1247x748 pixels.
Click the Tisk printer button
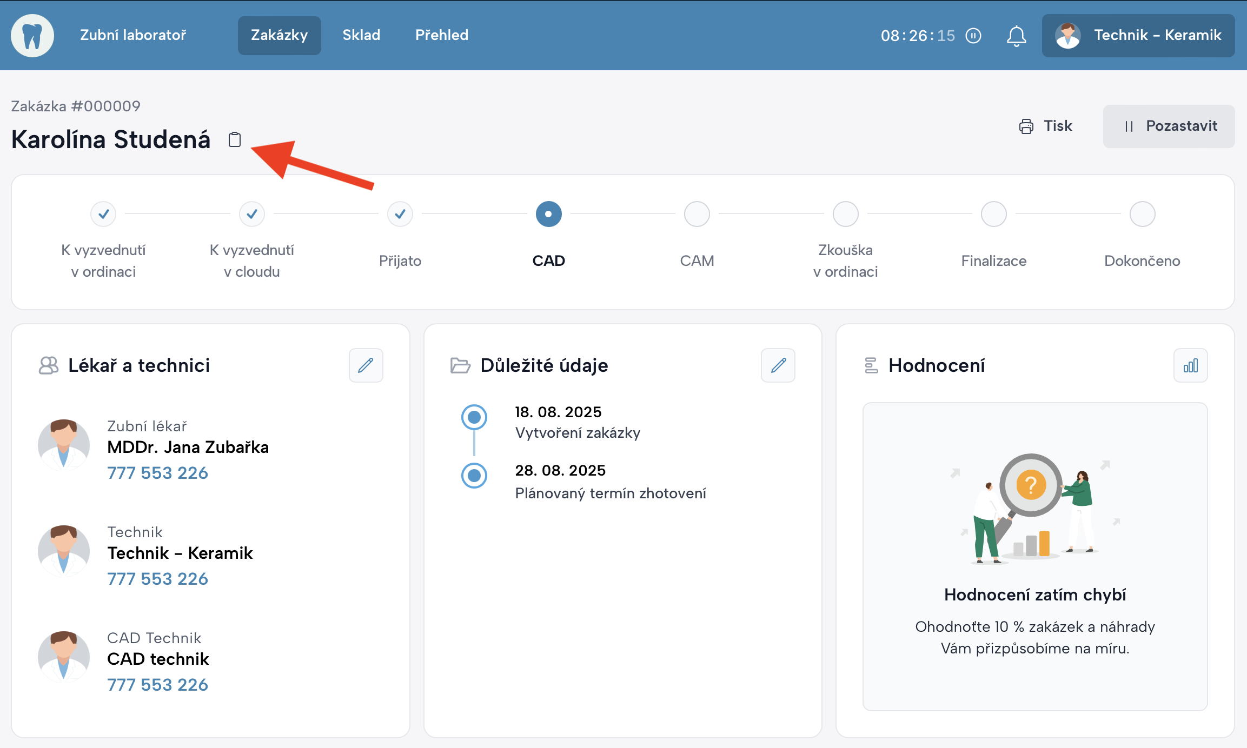[1045, 126]
